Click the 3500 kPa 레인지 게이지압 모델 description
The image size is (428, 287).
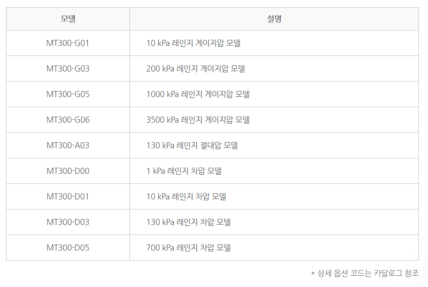pos(198,120)
